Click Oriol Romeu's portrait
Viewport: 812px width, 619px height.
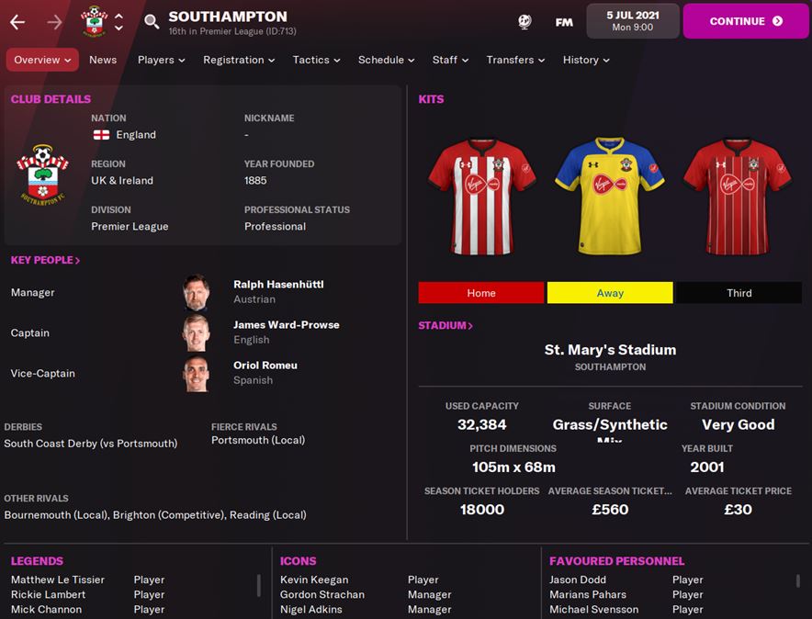[x=197, y=373]
